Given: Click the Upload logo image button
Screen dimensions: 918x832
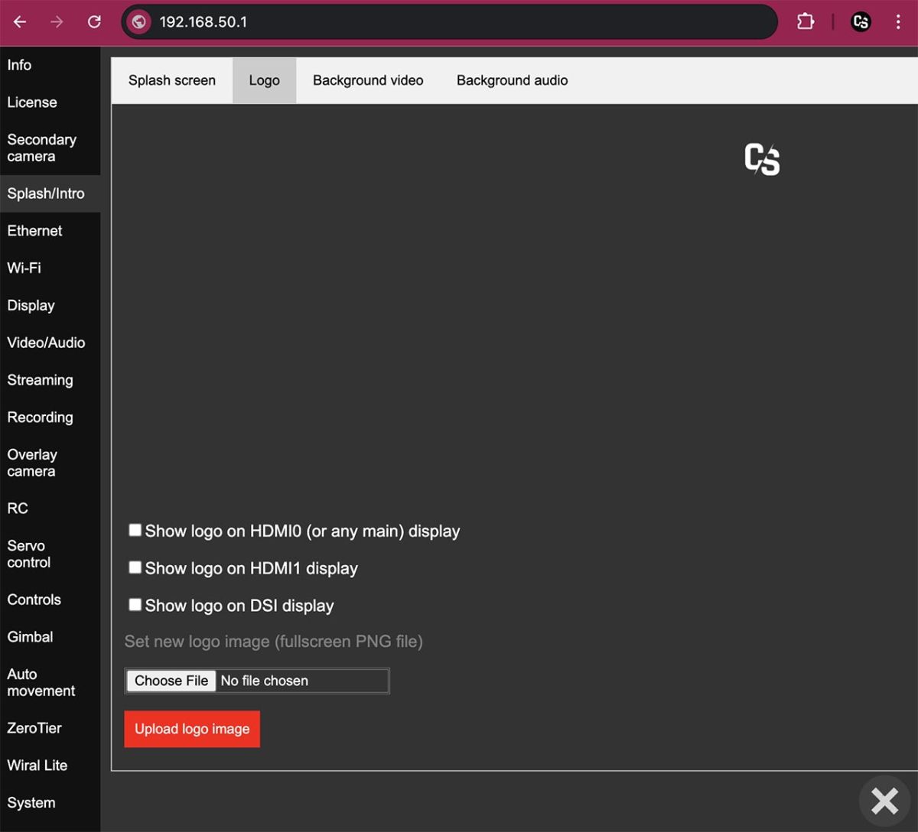Looking at the screenshot, I should [191, 729].
